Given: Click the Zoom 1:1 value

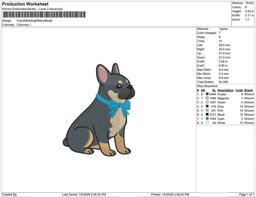Looking at the screenshot, I should coord(247,19).
